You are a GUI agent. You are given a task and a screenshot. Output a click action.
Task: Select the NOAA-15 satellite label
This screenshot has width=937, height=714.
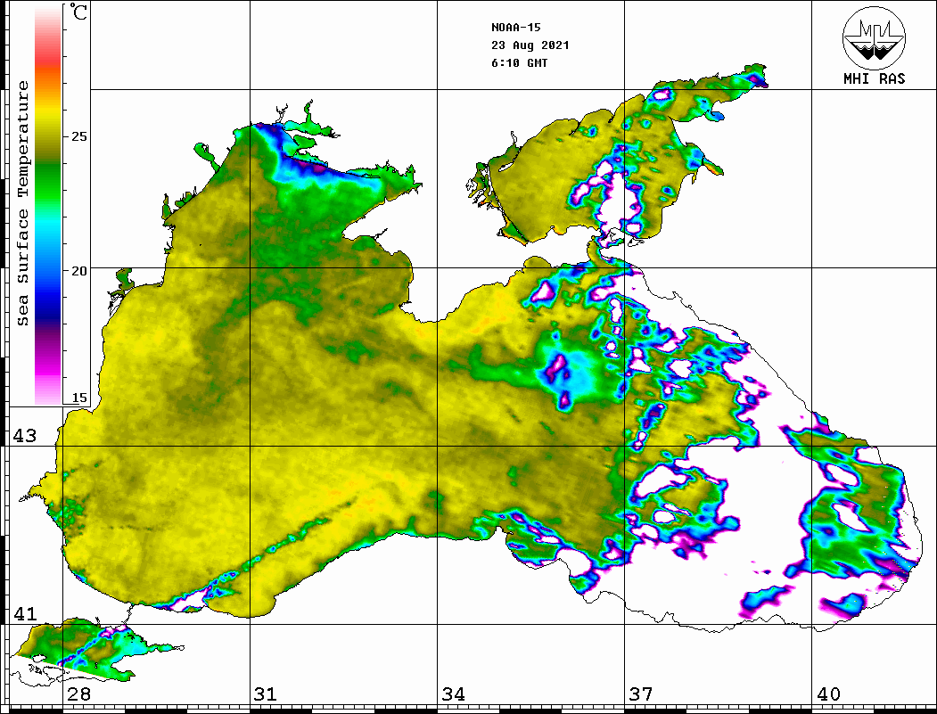pos(515,28)
